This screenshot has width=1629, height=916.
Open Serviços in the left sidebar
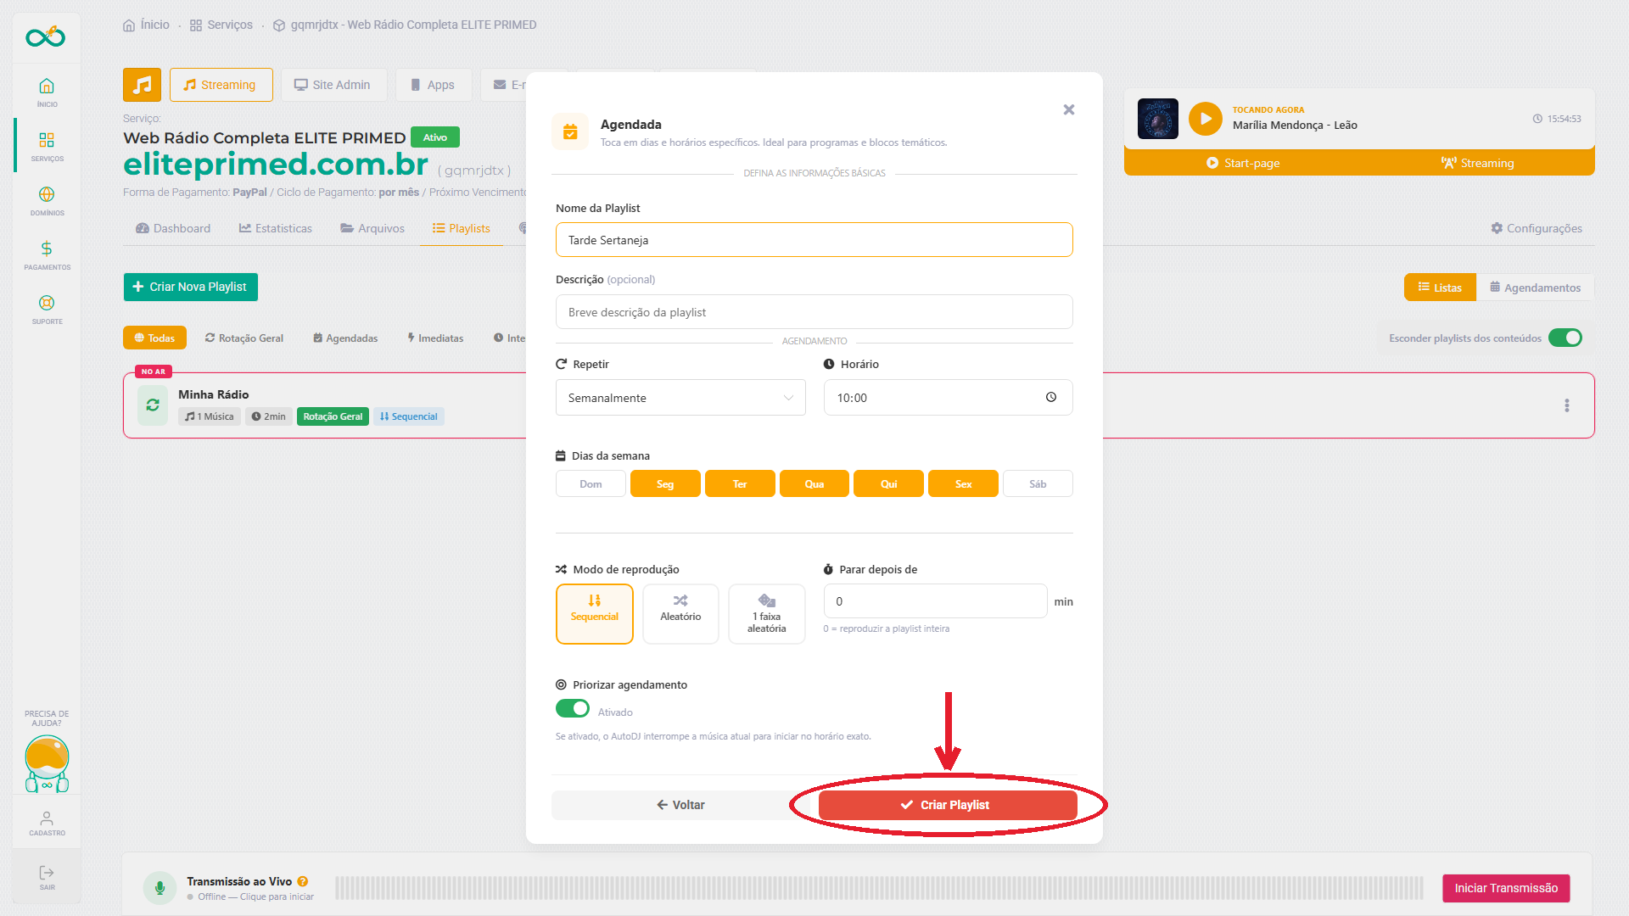(x=47, y=146)
